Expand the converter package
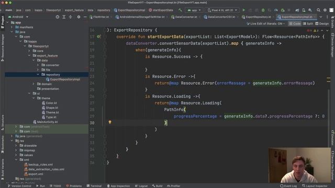The image size is (335, 188). coord(38,65)
